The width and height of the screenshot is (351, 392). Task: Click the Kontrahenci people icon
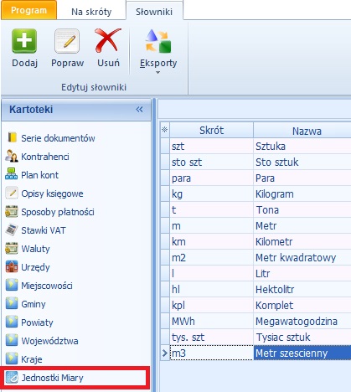pyautogui.click(x=12, y=156)
